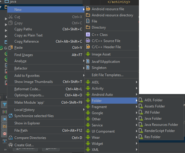185x153 pixels.
Task: Expand the Android Auto submenu arrow
Action: pyautogui.click(x=136, y=94)
